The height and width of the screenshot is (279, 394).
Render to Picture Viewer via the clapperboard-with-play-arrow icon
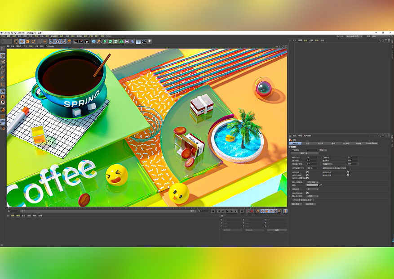[81, 41]
